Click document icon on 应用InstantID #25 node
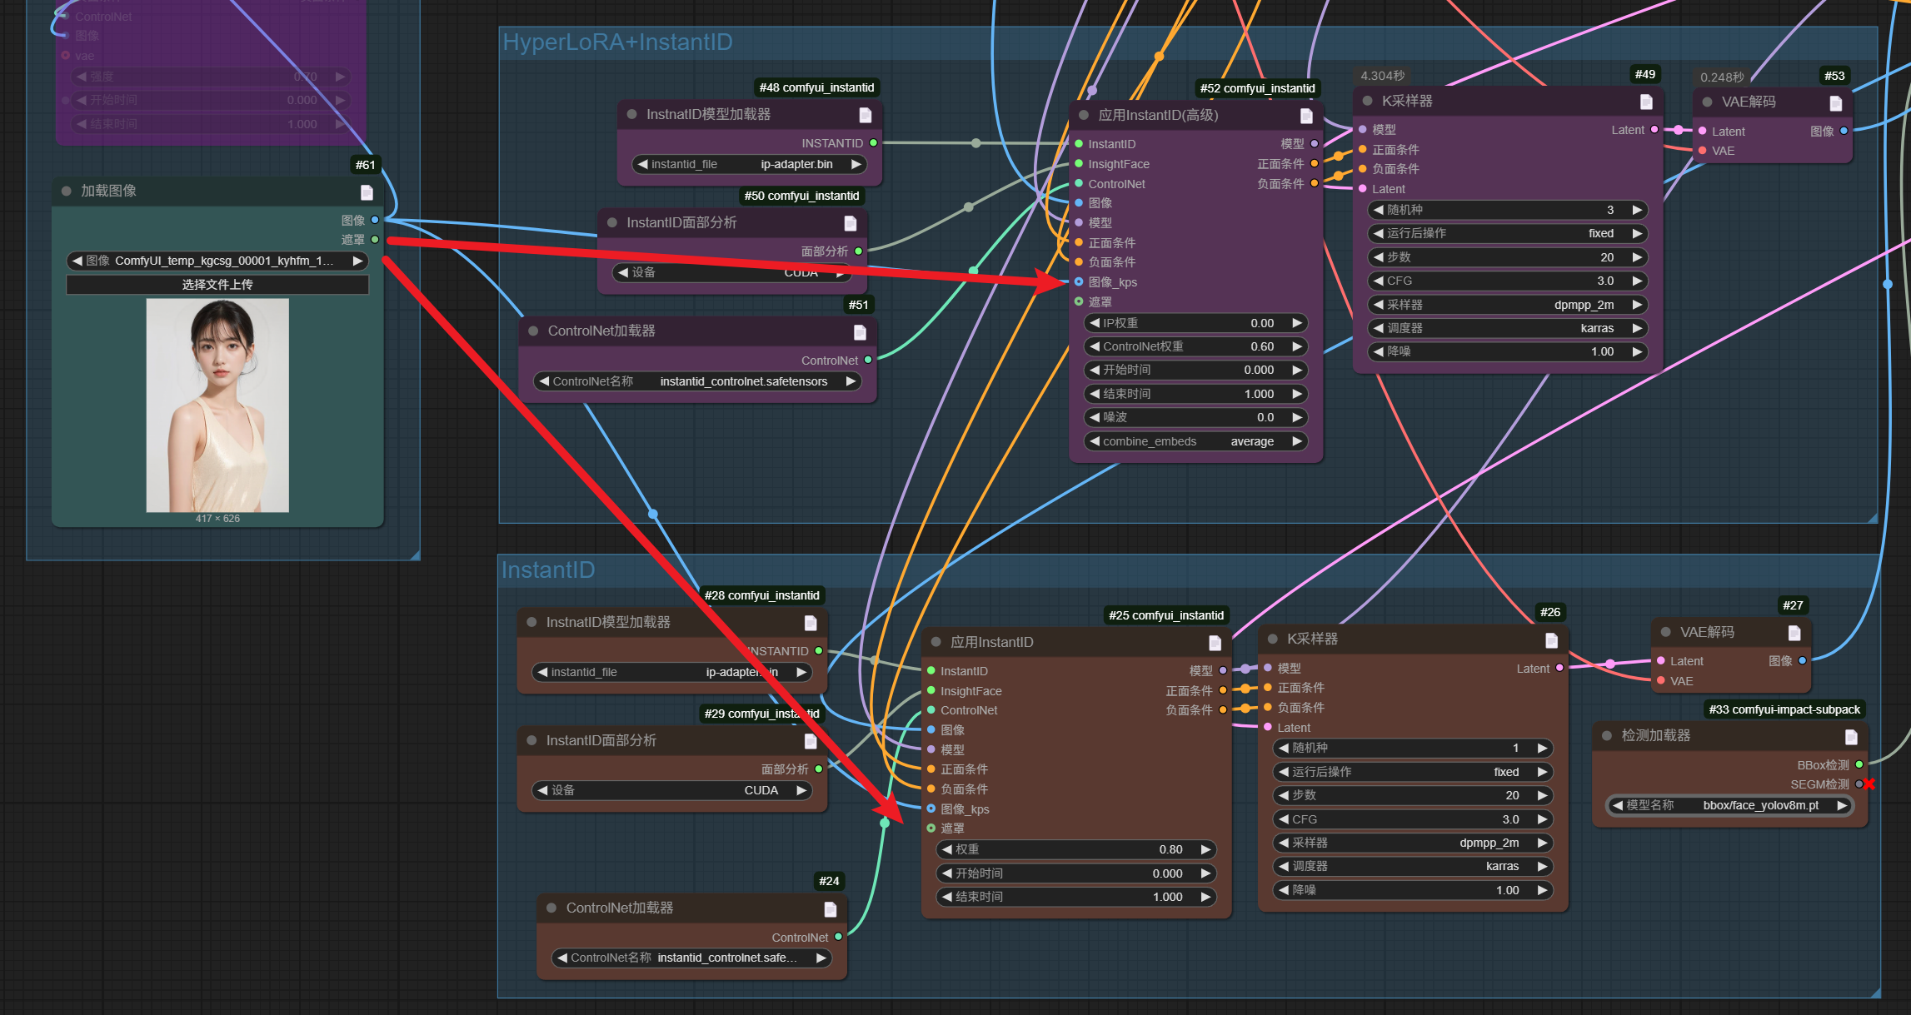Screen dimensions: 1911x1015 pos(1215,643)
